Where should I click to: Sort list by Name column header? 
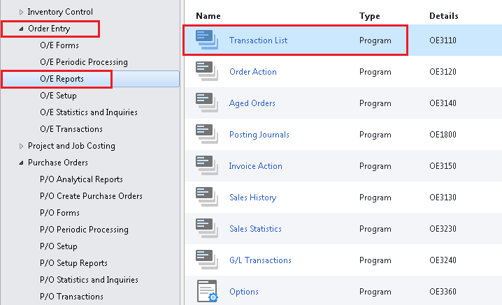[x=208, y=15]
